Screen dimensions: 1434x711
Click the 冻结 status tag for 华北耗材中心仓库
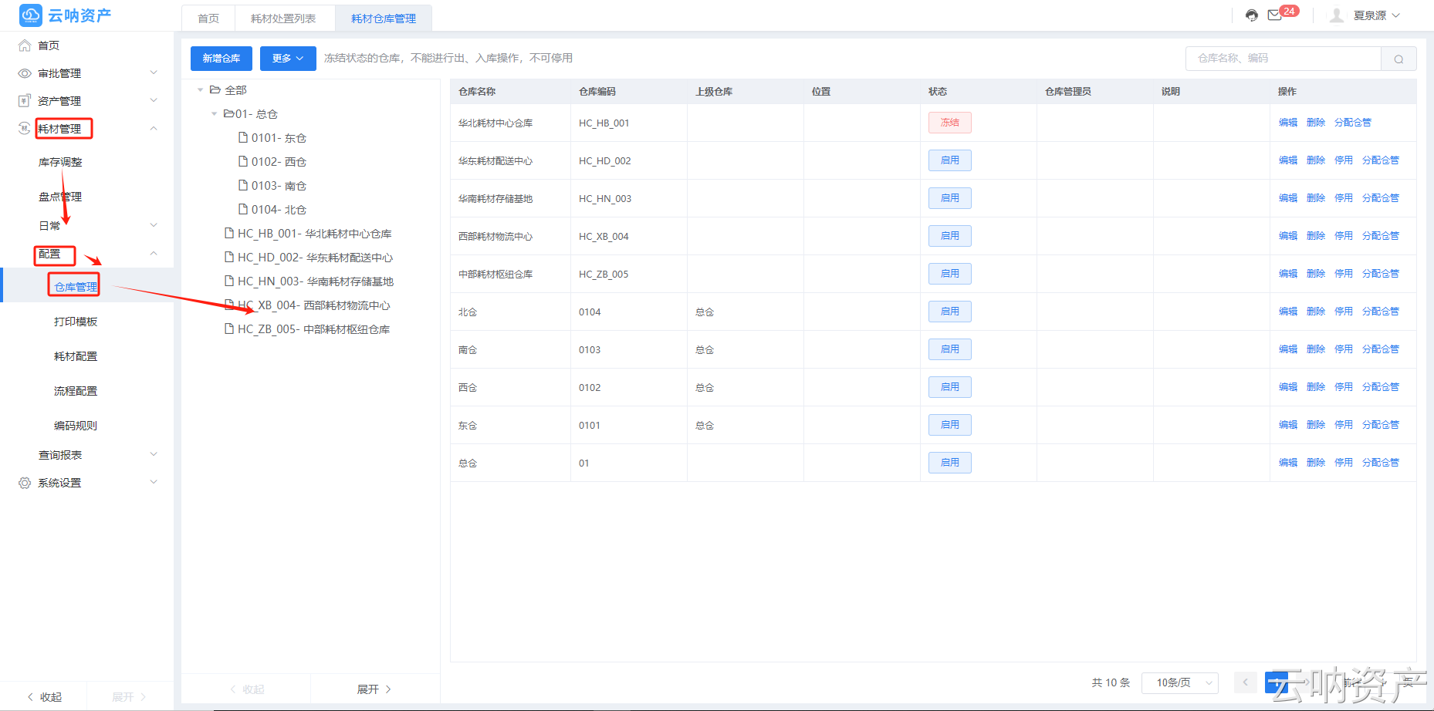pyautogui.click(x=950, y=123)
